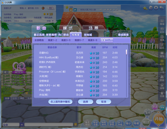Open the 动作 actions icon
167x129 pixels.
point(162,46)
